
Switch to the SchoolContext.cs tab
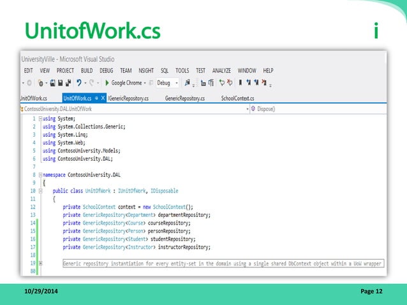237,99
